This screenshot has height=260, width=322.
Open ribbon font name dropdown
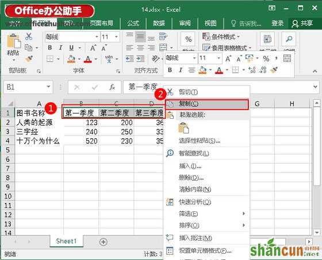[97, 37]
